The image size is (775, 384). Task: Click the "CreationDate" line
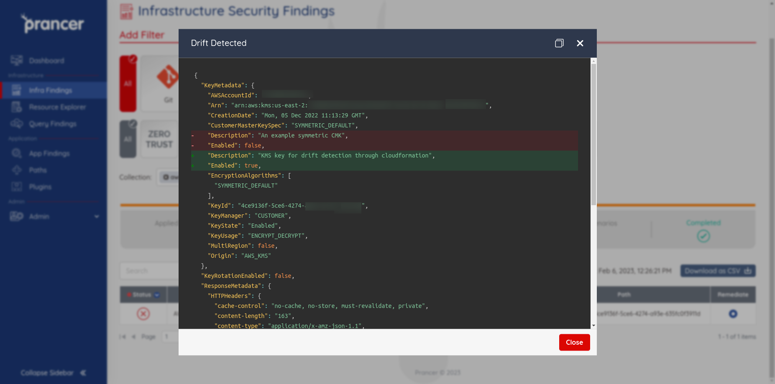click(x=288, y=115)
